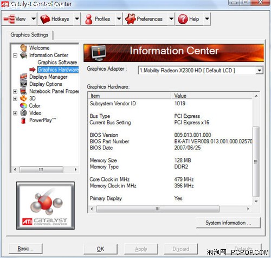
Task: Select Color in the settings tree
Action: click(x=35, y=106)
